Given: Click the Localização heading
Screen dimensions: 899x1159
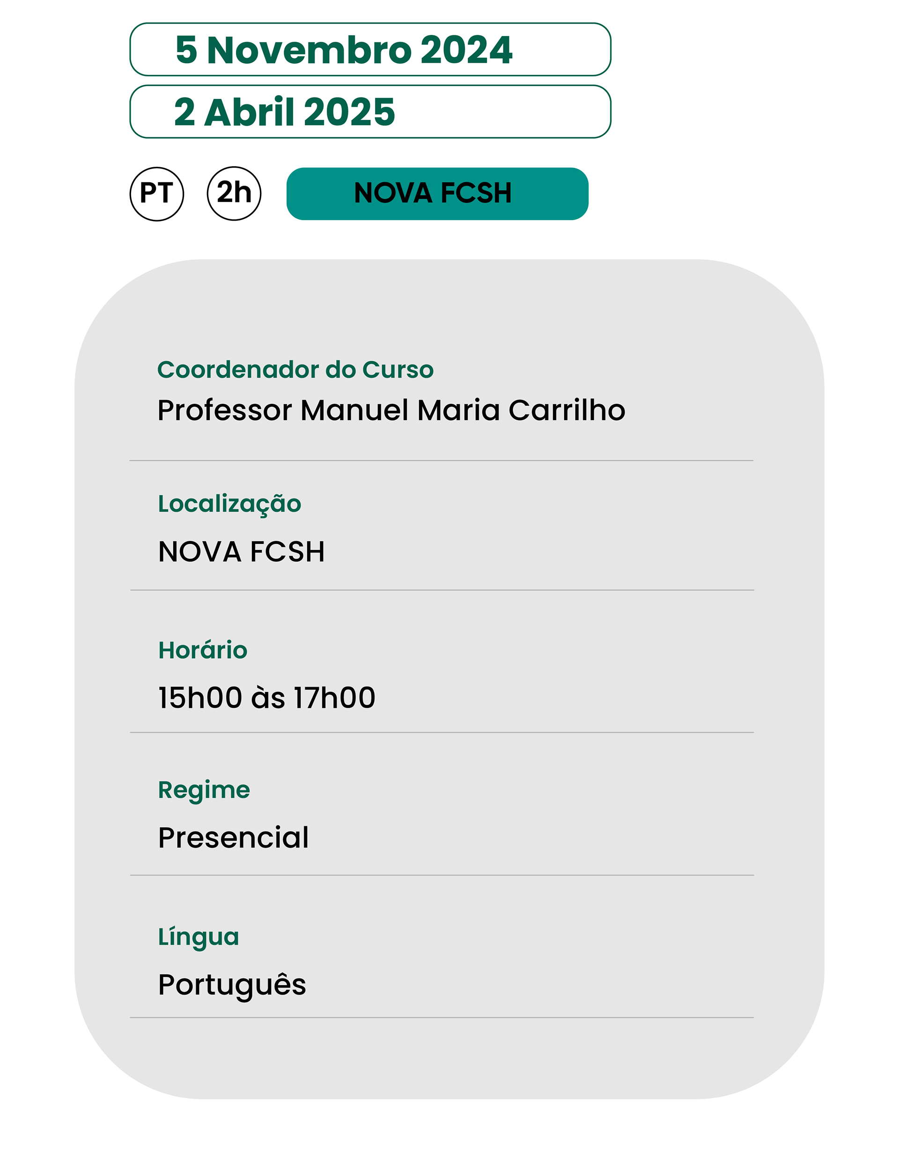Looking at the screenshot, I should 229,505.
